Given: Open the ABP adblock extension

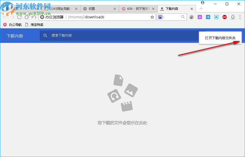Looking at the screenshot, I should click(224, 17).
